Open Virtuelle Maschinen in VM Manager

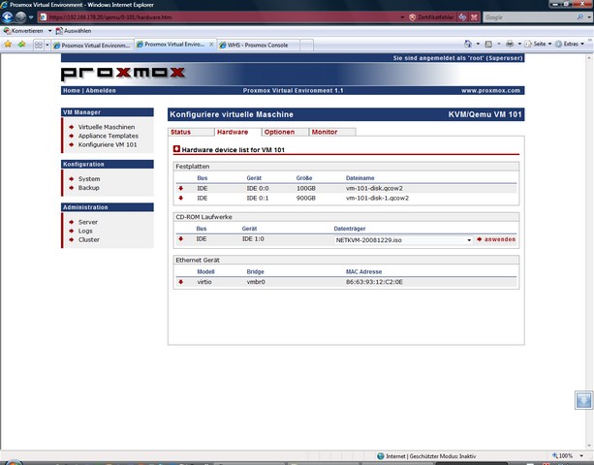point(107,127)
